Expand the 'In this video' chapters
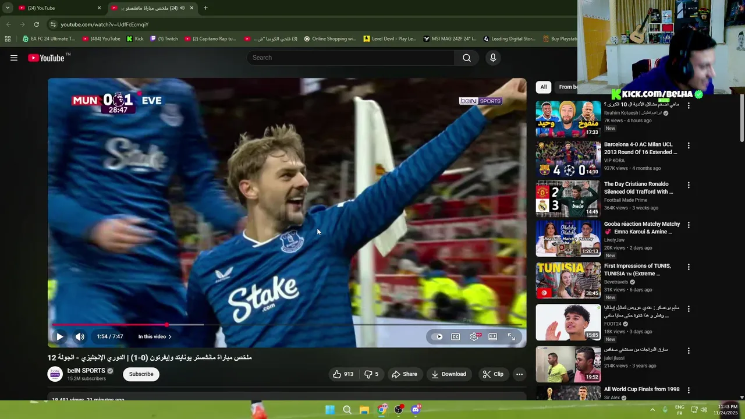 click(155, 336)
